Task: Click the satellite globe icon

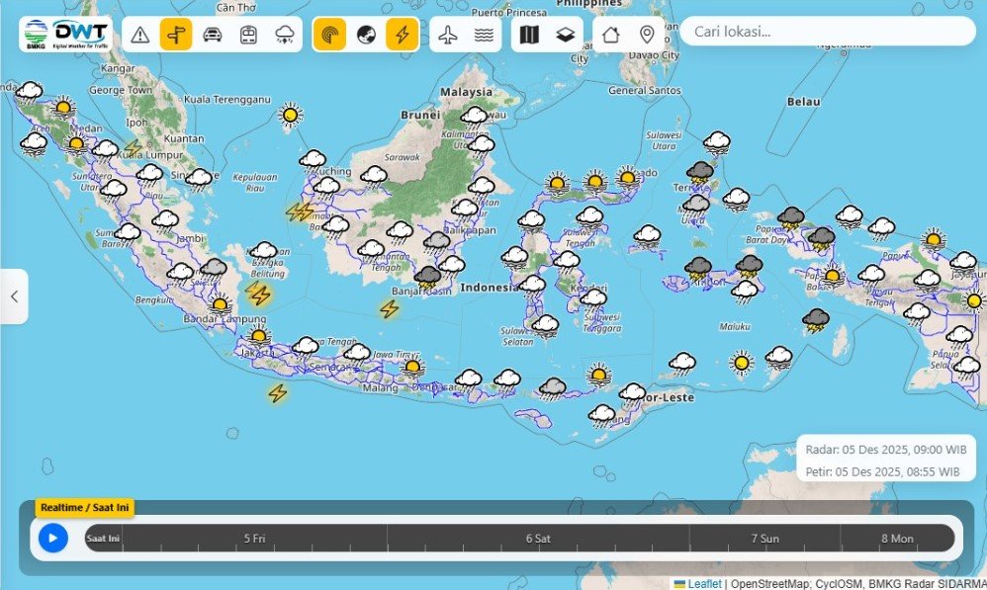Action: (x=366, y=35)
